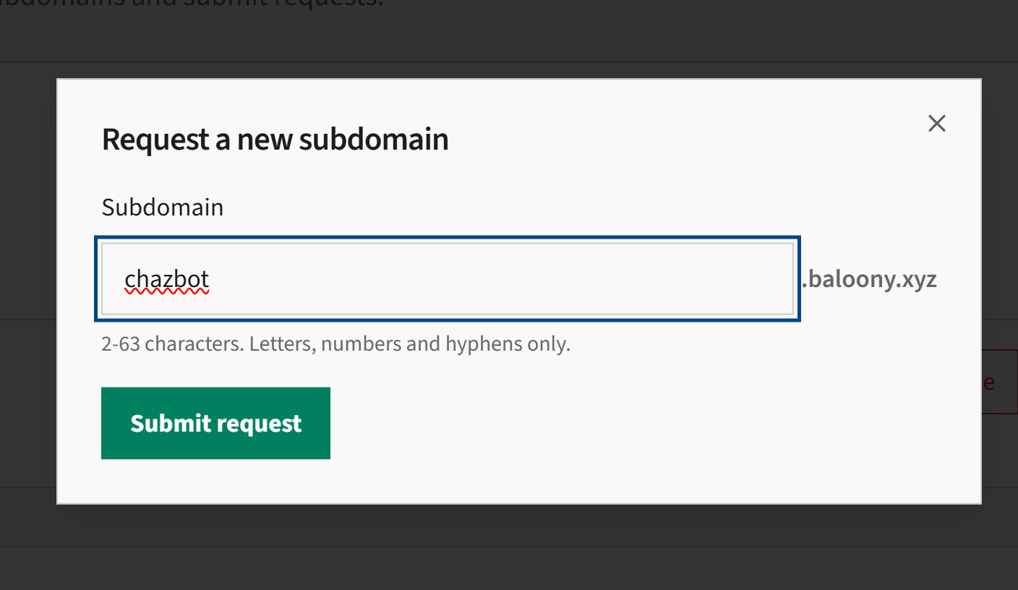Click the dimmed overlay outside the dialog
Viewport: 1018px width, 590px height.
(29, 289)
